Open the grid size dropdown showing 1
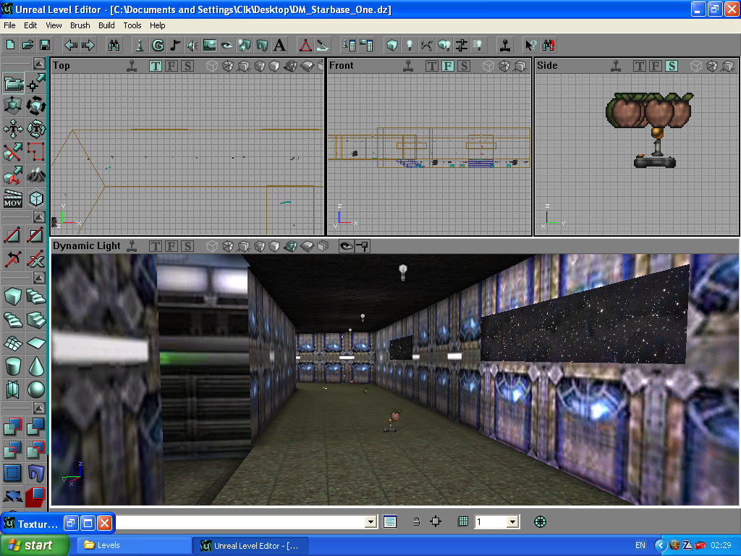This screenshot has width=741, height=556. [x=512, y=522]
